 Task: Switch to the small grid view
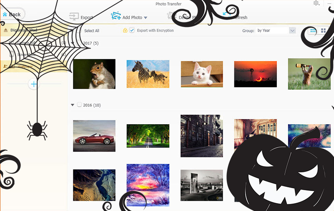pos(312,31)
